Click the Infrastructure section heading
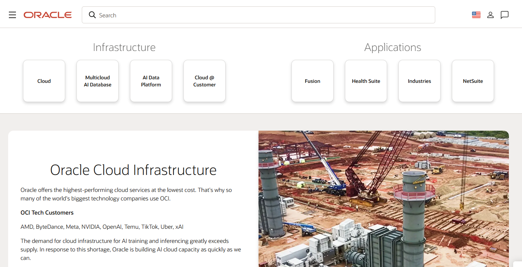522x267 pixels. pyautogui.click(x=124, y=47)
